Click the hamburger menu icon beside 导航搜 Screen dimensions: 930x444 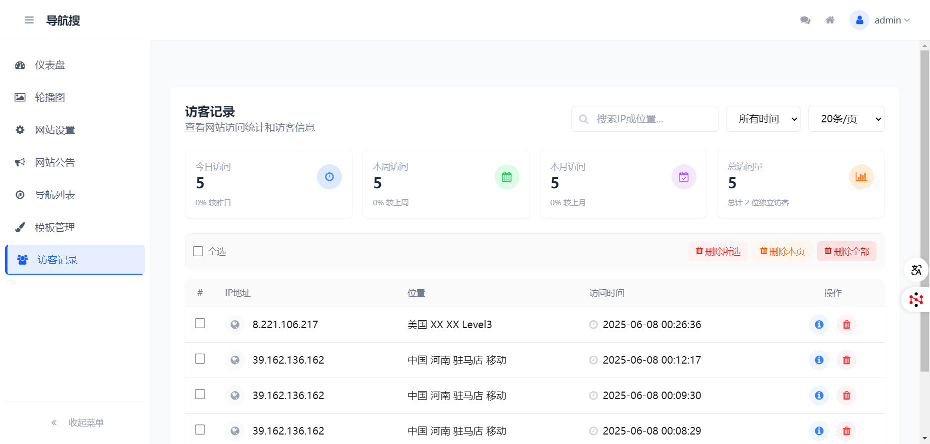[x=29, y=20]
